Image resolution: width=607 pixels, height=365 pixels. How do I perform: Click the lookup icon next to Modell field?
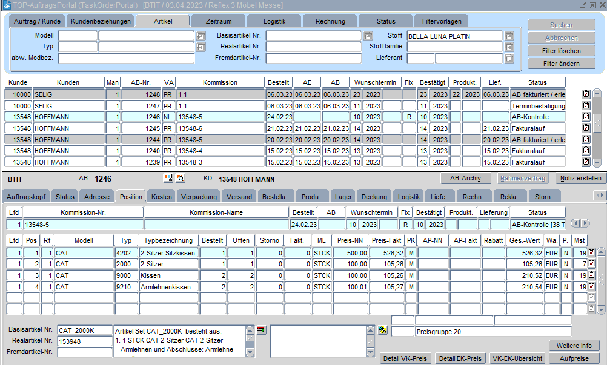(x=201, y=36)
